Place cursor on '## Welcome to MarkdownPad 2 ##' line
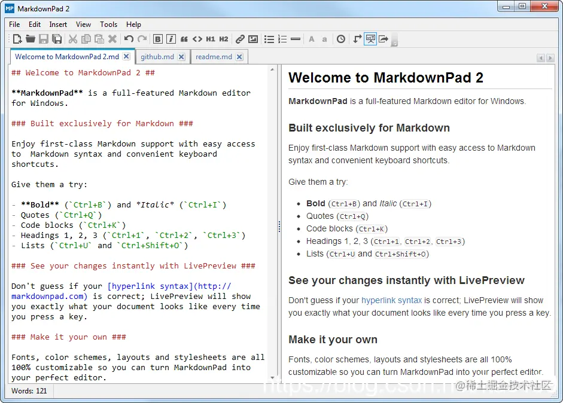Image resolution: width=563 pixels, height=403 pixels. (83, 73)
